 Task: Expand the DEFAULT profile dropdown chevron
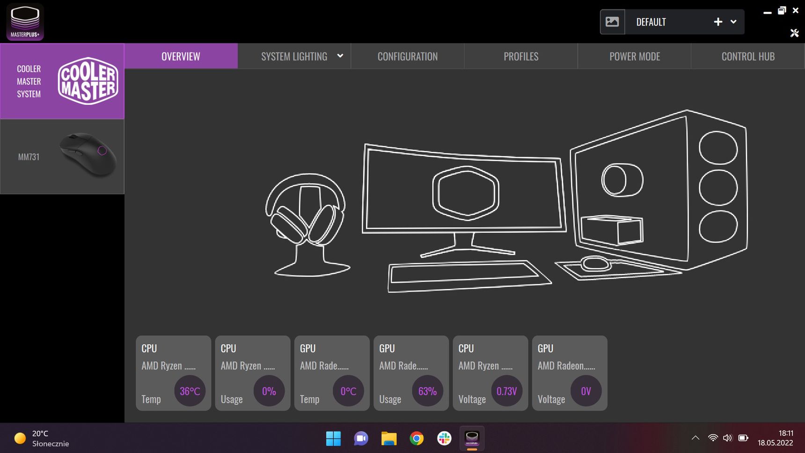tap(733, 22)
